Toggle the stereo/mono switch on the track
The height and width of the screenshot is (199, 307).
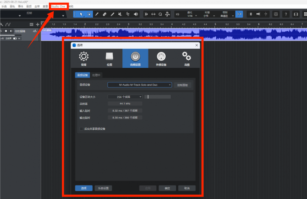[x=15, y=38]
